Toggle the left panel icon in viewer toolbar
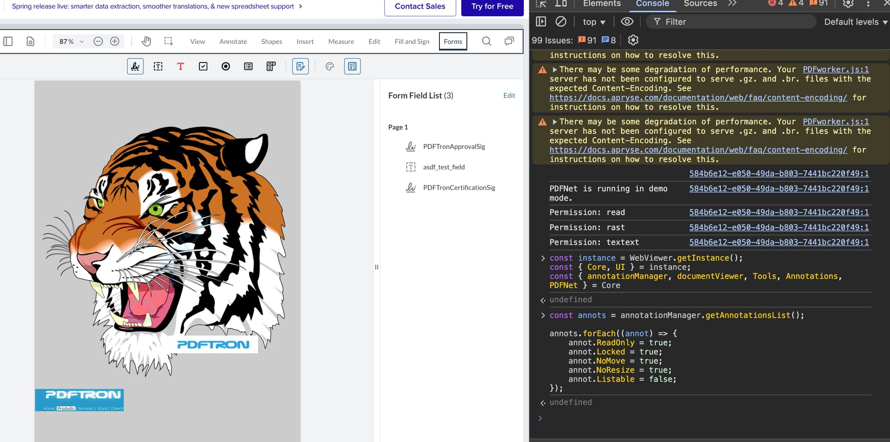 (8, 41)
